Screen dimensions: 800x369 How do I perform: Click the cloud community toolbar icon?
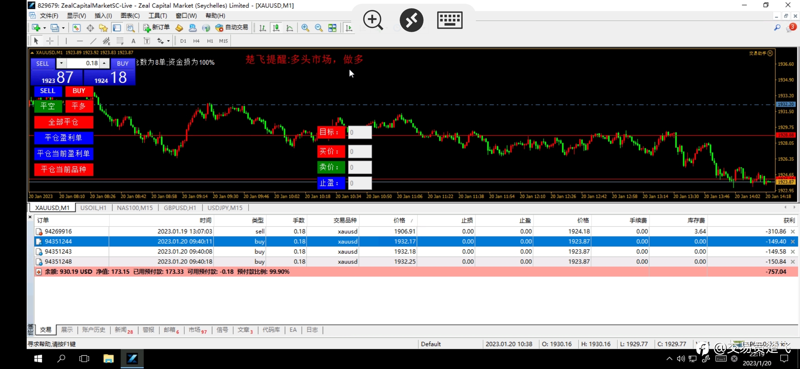click(192, 28)
